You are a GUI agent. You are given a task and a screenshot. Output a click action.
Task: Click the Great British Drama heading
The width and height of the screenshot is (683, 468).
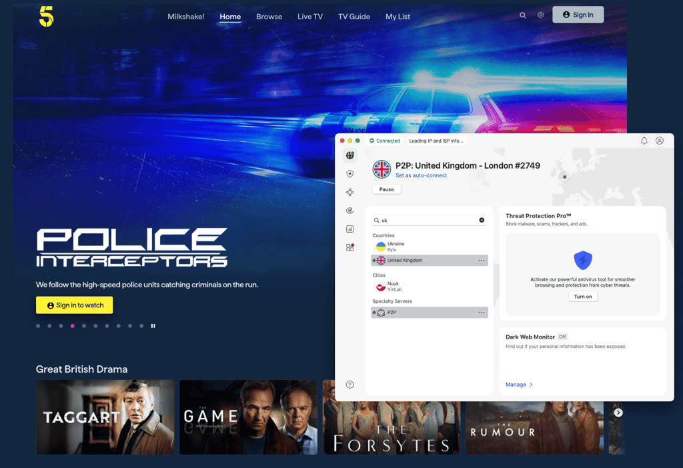click(82, 369)
